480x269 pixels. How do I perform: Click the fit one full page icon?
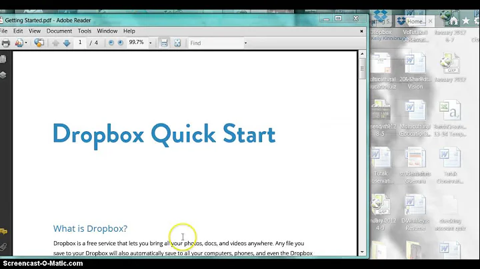pos(177,43)
